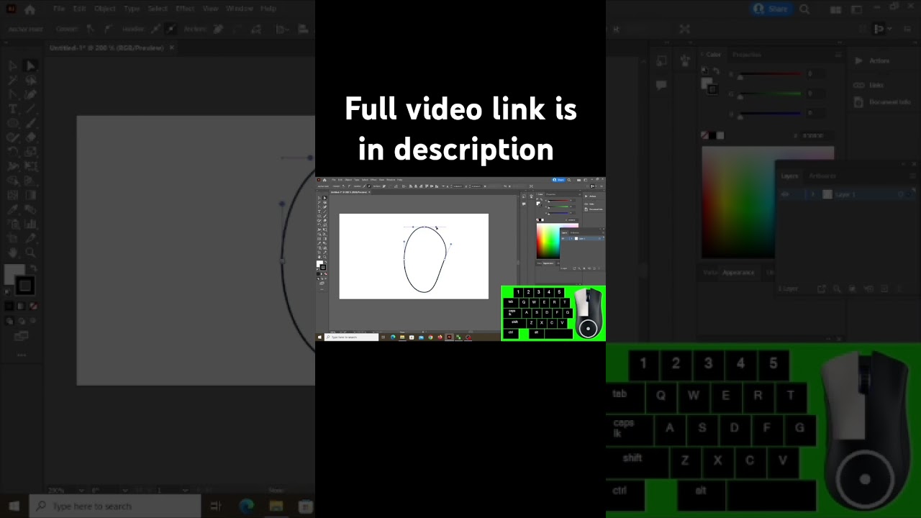This screenshot has height=518, width=921.
Task: Select the Type tool in background toolbar
Action: (13, 109)
